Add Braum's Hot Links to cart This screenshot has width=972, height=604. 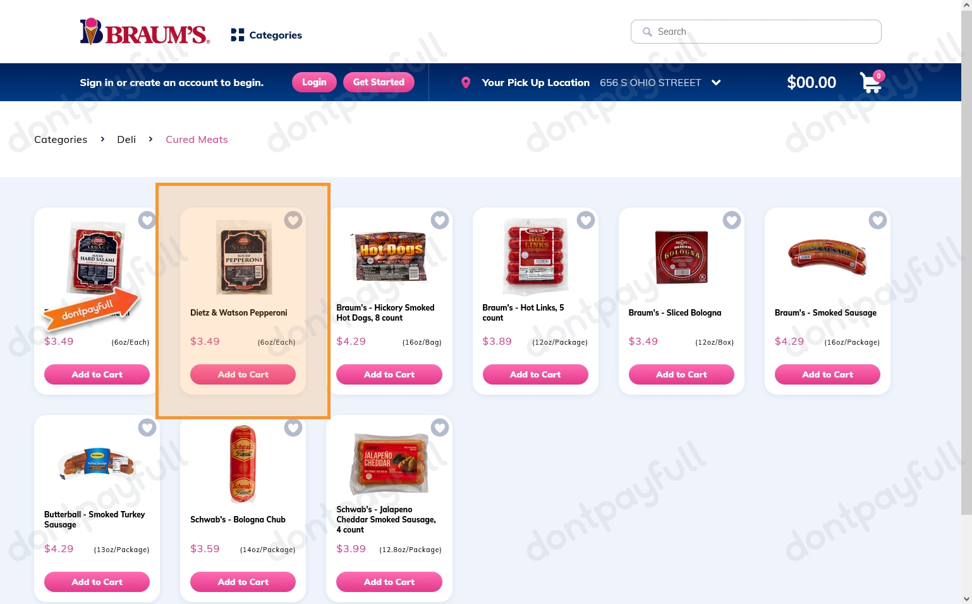[535, 374]
